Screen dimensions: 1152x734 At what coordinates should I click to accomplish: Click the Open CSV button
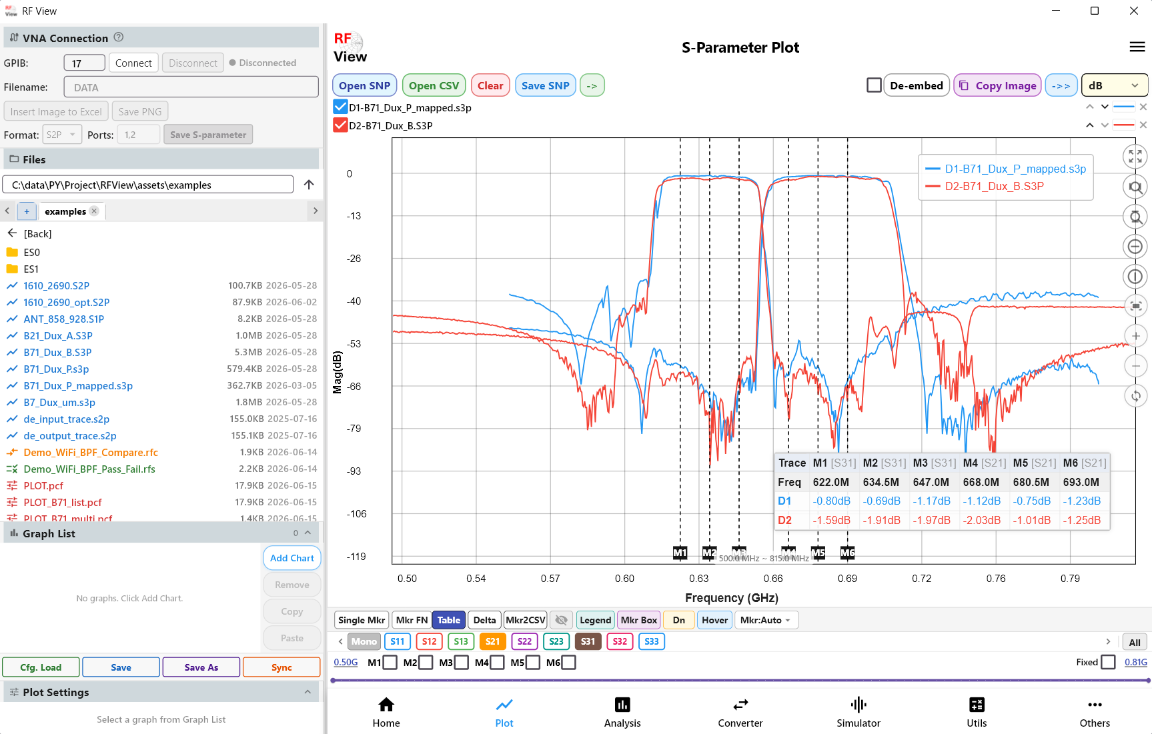434,85
